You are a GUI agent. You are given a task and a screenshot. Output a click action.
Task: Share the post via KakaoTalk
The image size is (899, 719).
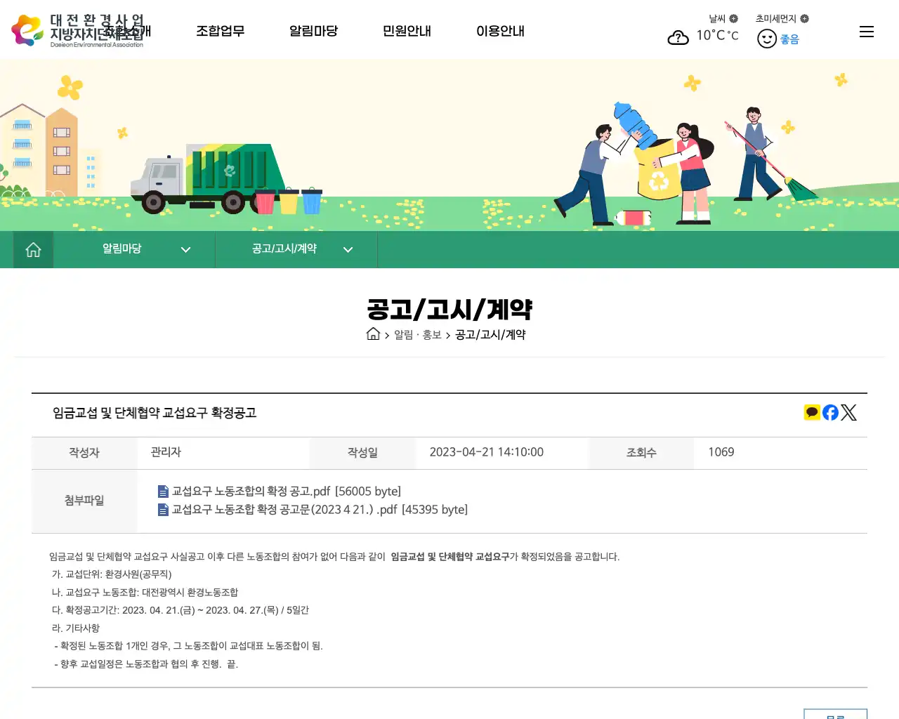tap(812, 412)
